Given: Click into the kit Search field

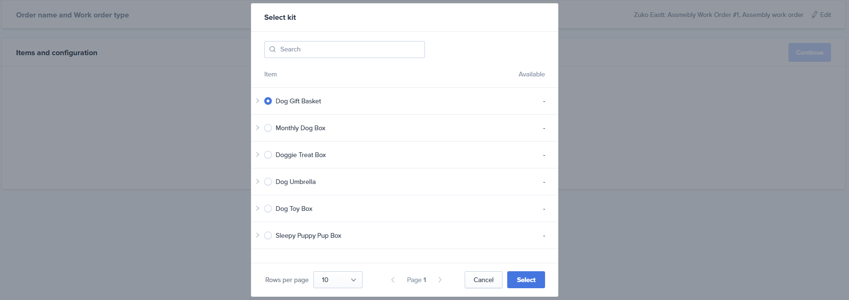Looking at the screenshot, I should pyautogui.click(x=350, y=50).
